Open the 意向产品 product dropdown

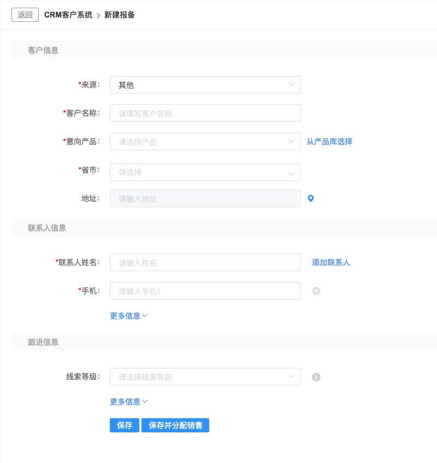pyautogui.click(x=205, y=142)
